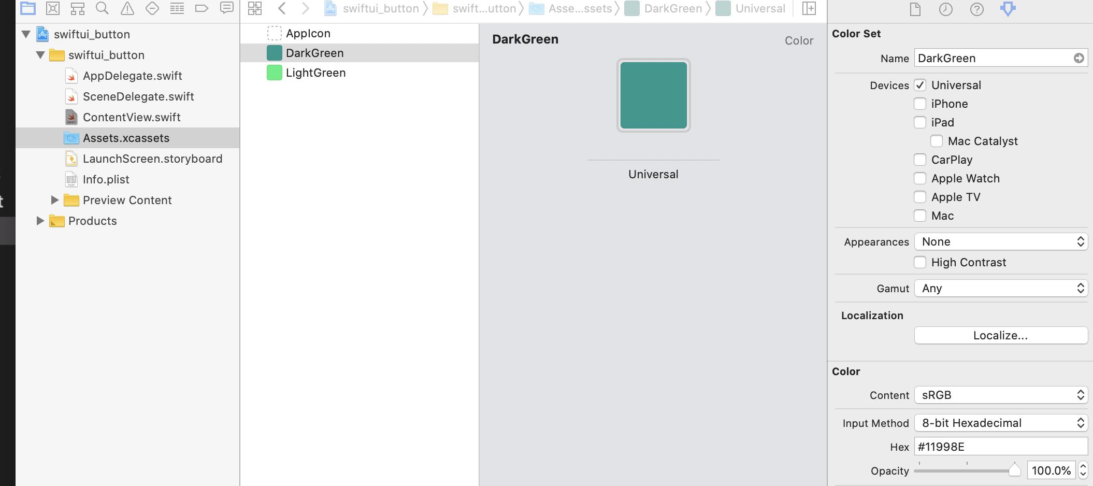Open the Source Control navigator icon
The height and width of the screenshot is (486, 1093).
53,8
